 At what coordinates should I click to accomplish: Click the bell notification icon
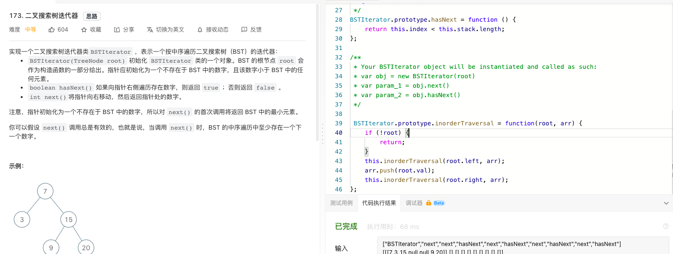(200, 30)
